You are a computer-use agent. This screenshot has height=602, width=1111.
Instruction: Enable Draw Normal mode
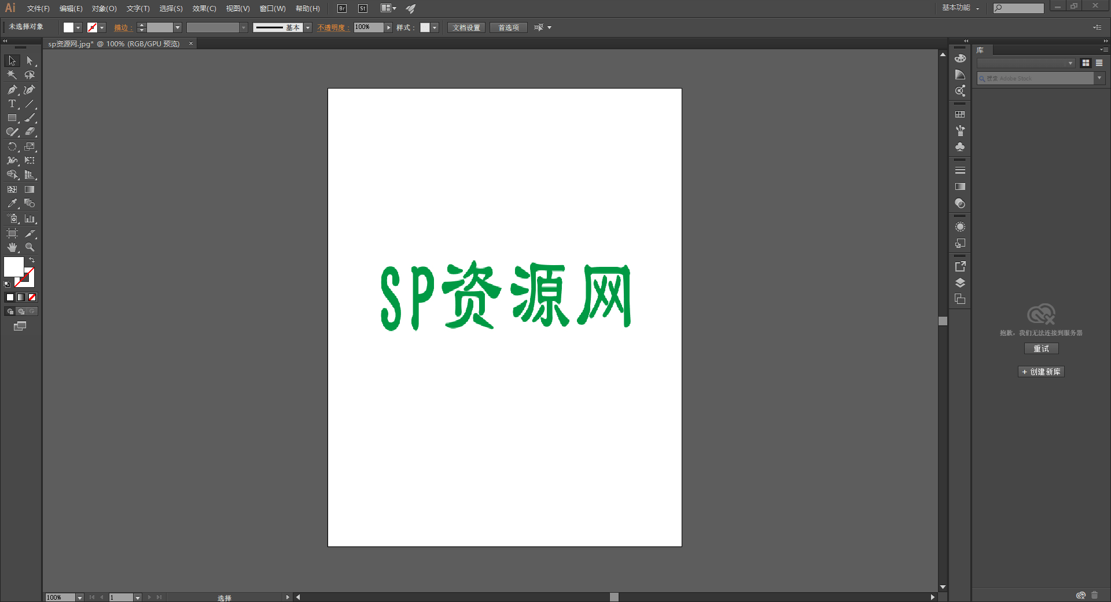(10, 311)
